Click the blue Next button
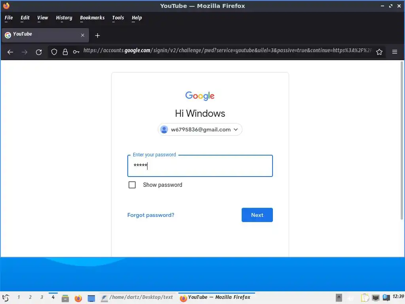This screenshot has width=405, height=304. pos(257,215)
